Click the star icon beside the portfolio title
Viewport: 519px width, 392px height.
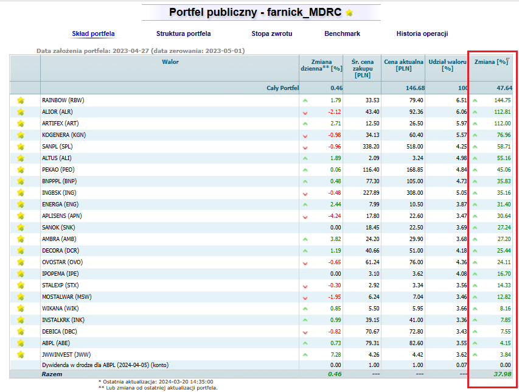coord(349,13)
